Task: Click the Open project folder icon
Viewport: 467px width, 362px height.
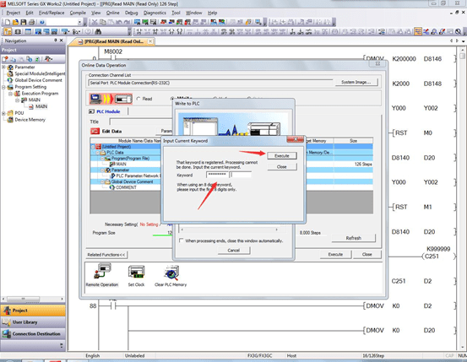Action: 15,22
